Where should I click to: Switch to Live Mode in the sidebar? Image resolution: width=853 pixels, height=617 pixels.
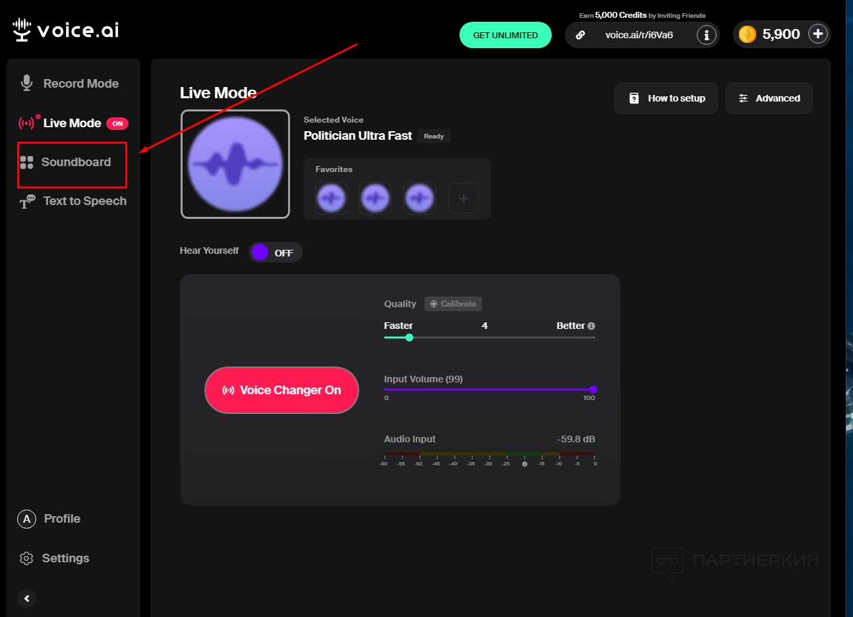[x=73, y=123]
